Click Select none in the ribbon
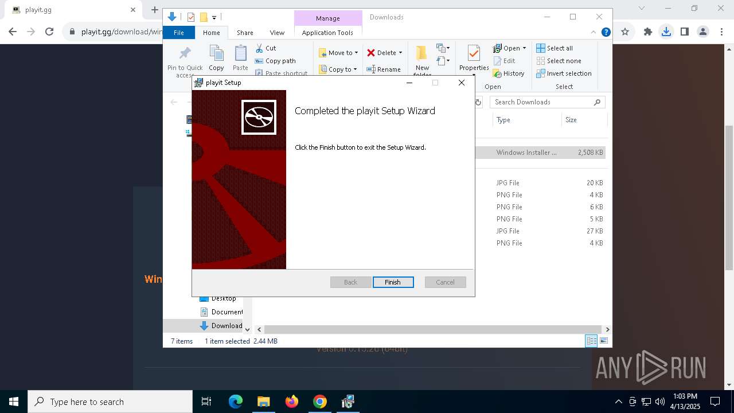The image size is (734, 413). point(559,61)
